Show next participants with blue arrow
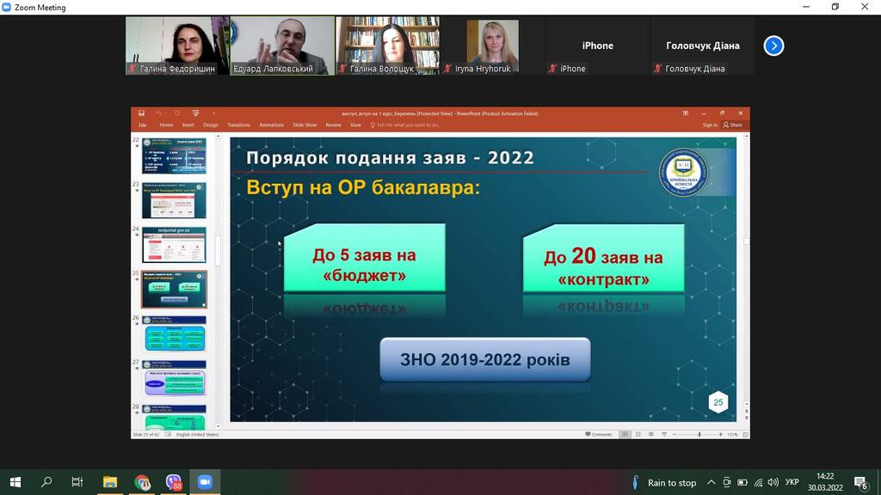The width and height of the screenshot is (881, 495). 773,46
